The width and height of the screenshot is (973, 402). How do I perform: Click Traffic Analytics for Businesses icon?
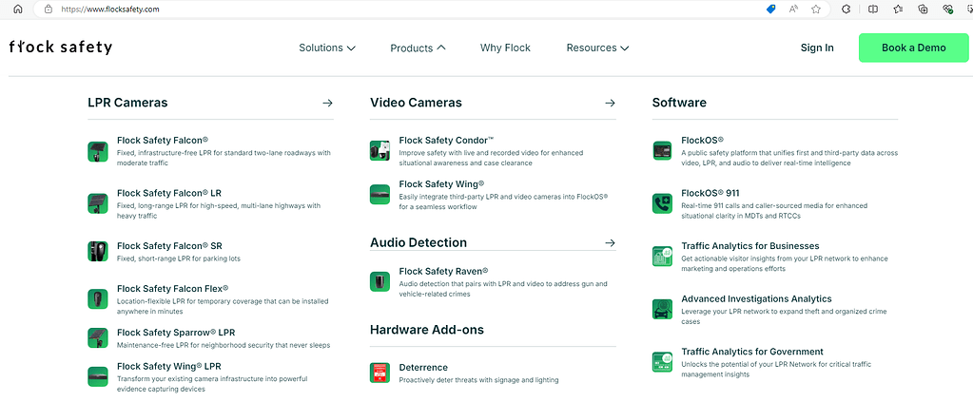(x=663, y=257)
